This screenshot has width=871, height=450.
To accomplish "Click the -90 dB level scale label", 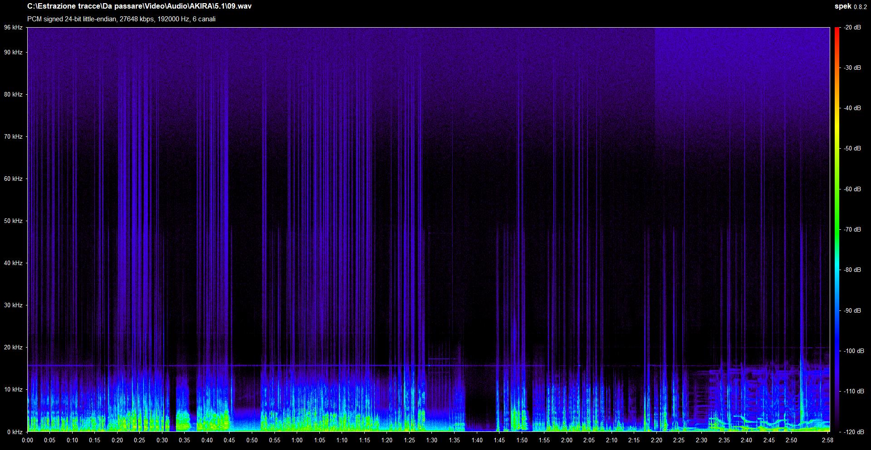I will pyautogui.click(x=852, y=311).
